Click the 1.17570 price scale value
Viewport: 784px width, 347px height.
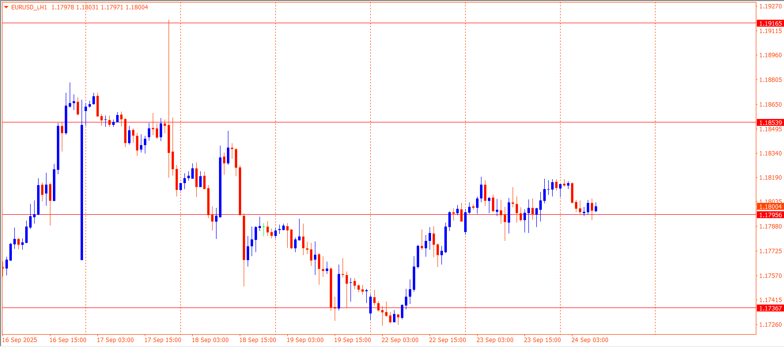pos(770,276)
